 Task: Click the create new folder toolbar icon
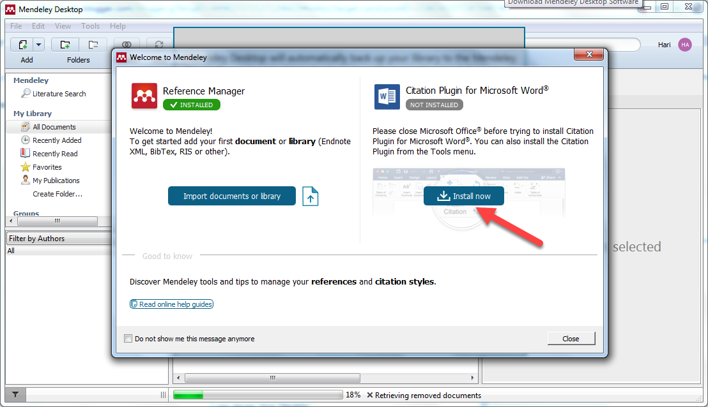pyautogui.click(x=65, y=45)
